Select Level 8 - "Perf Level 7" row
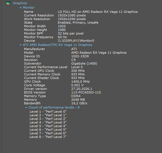The image size is (162, 153). pos(48,137)
